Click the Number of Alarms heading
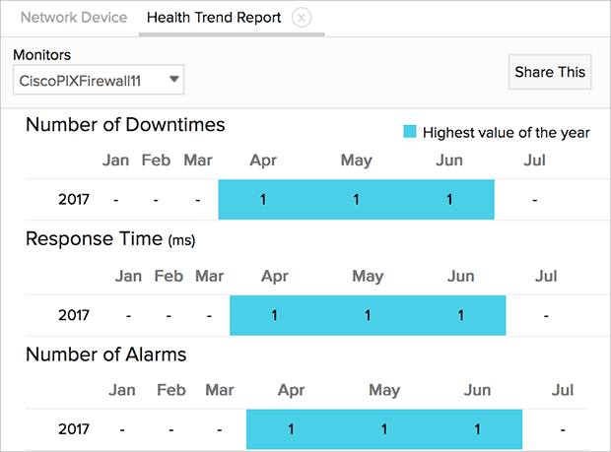 click(x=105, y=354)
